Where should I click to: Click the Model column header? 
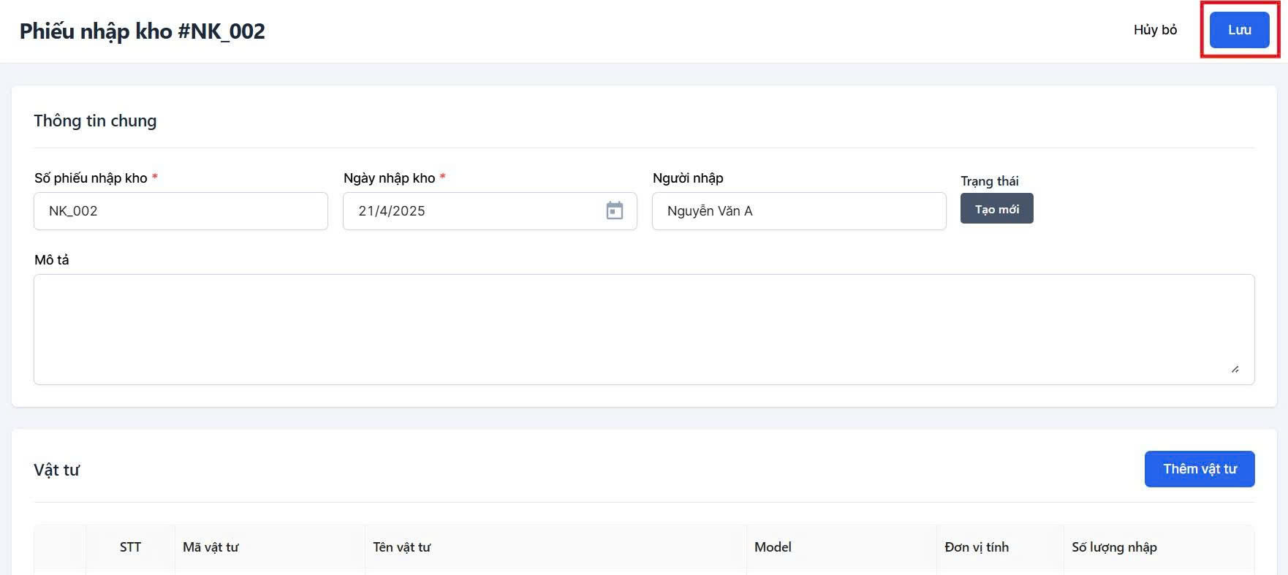pos(773,547)
